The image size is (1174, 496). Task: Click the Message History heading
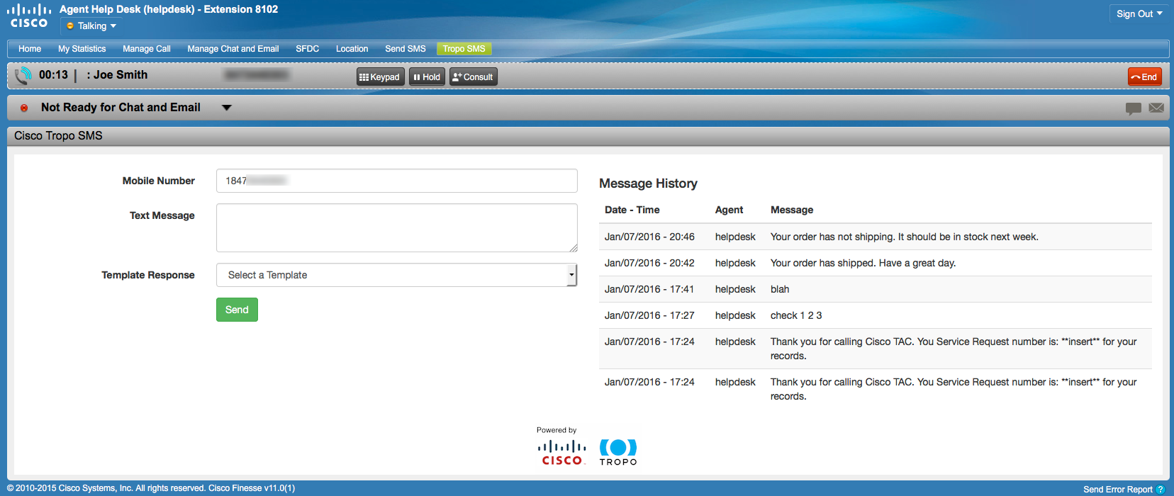(x=648, y=184)
